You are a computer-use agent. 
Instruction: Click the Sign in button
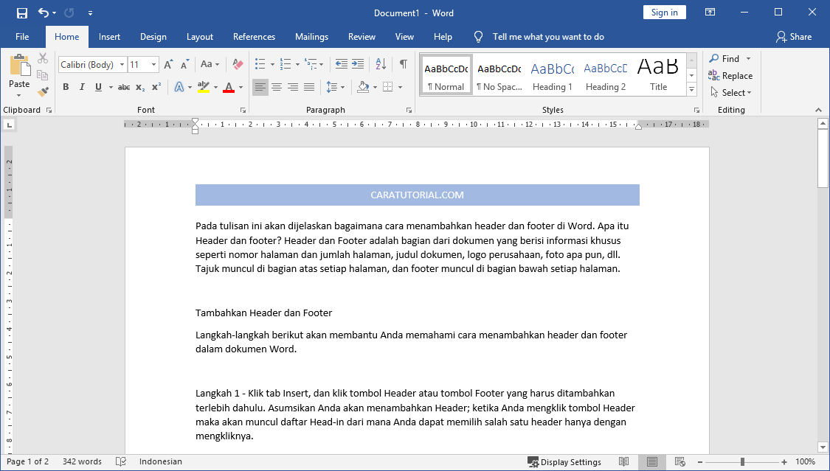[664, 13]
